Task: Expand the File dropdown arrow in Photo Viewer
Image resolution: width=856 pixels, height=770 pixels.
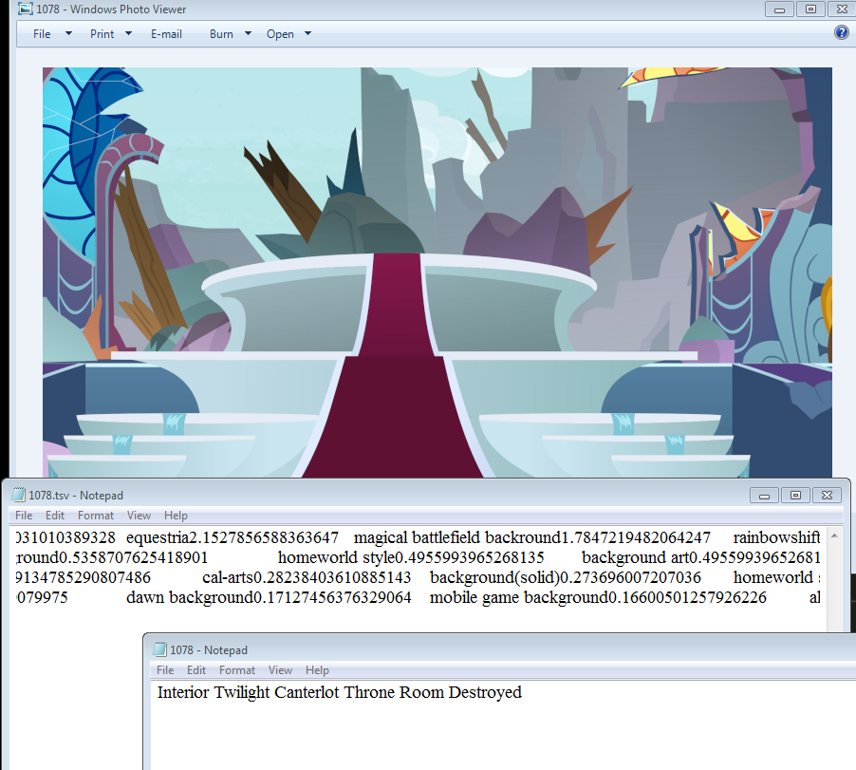Action: [68, 34]
